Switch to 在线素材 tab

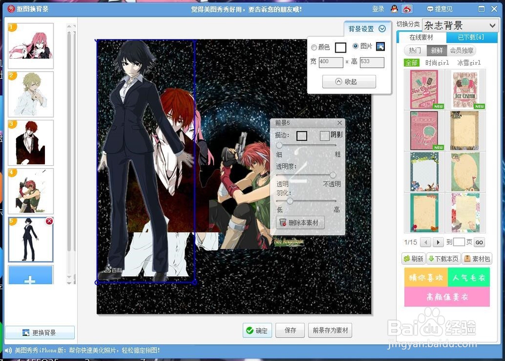[421, 37]
